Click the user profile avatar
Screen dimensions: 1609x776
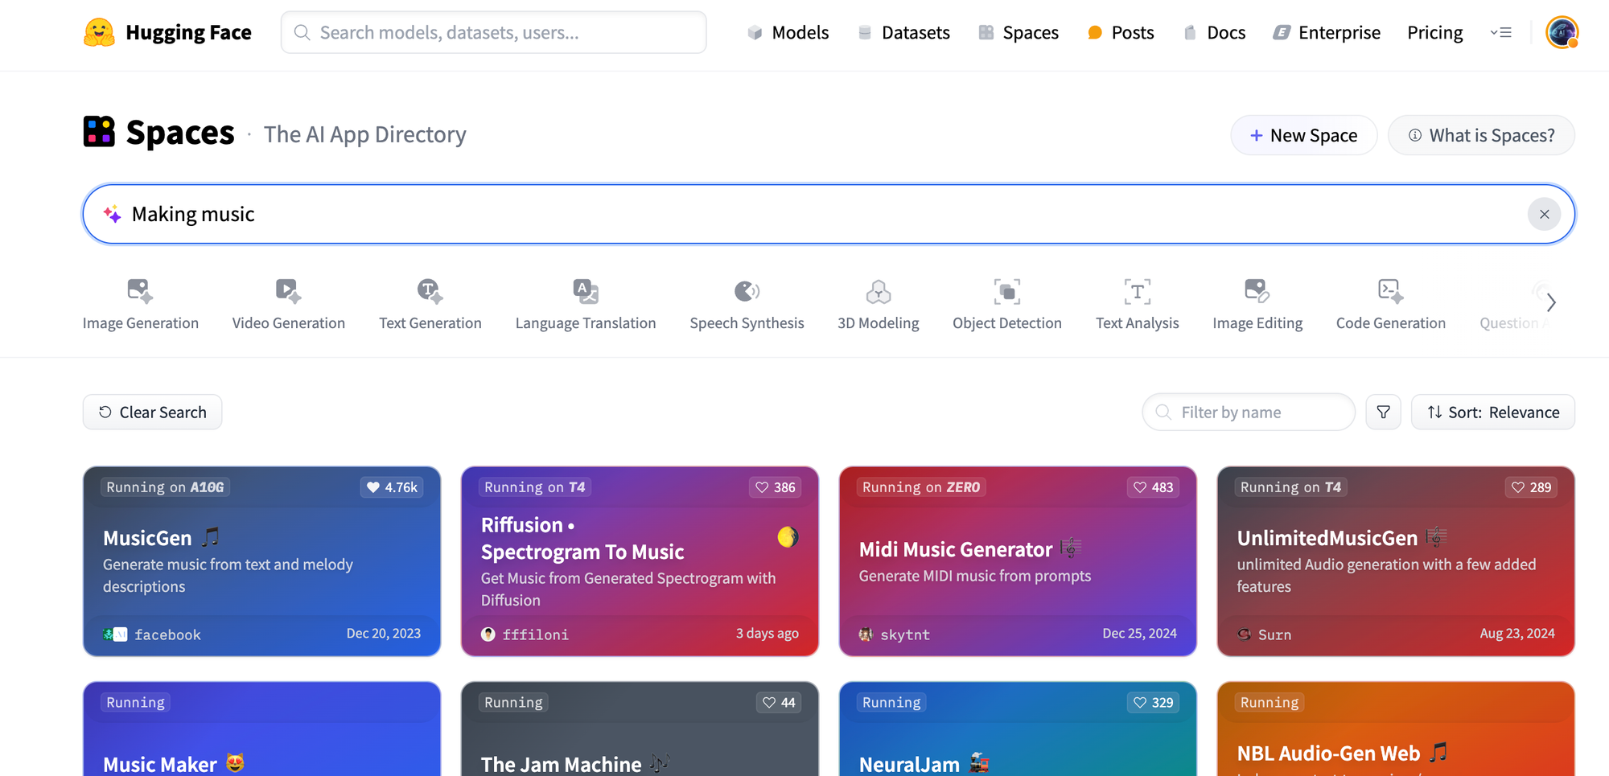[x=1562, y=32]
